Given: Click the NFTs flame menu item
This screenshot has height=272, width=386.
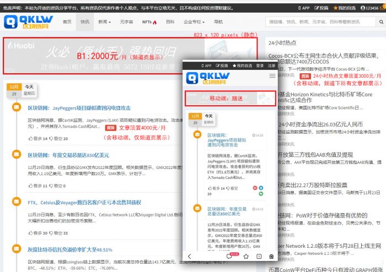Looking at the screenshot, I should 149,22.
